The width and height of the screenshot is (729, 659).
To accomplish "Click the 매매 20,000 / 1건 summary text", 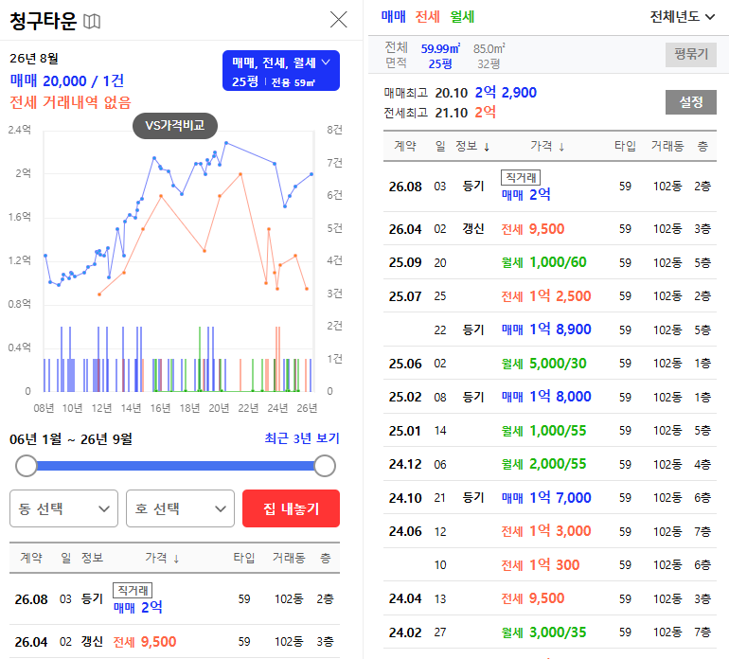I will (67, 80).
